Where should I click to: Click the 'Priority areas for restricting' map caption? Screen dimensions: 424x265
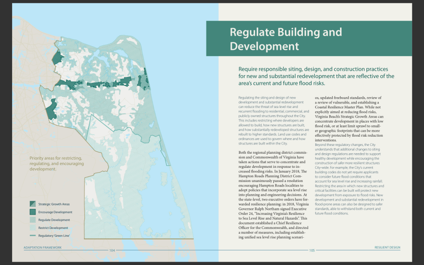tap(56, 163)
